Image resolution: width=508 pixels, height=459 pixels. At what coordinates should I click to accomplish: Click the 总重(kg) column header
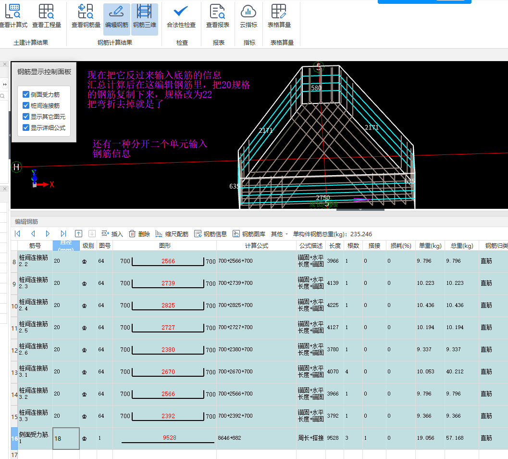462,245
